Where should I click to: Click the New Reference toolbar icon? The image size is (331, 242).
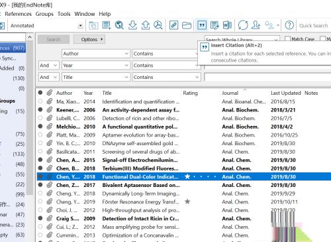[x=107, y=25]
